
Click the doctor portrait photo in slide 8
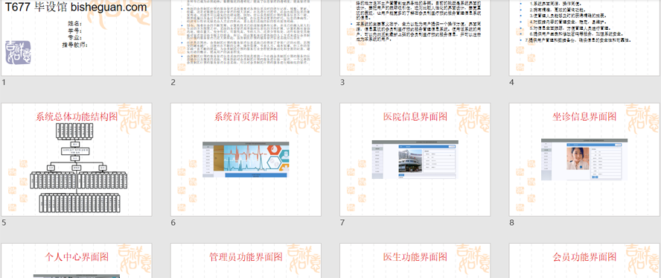578,159
